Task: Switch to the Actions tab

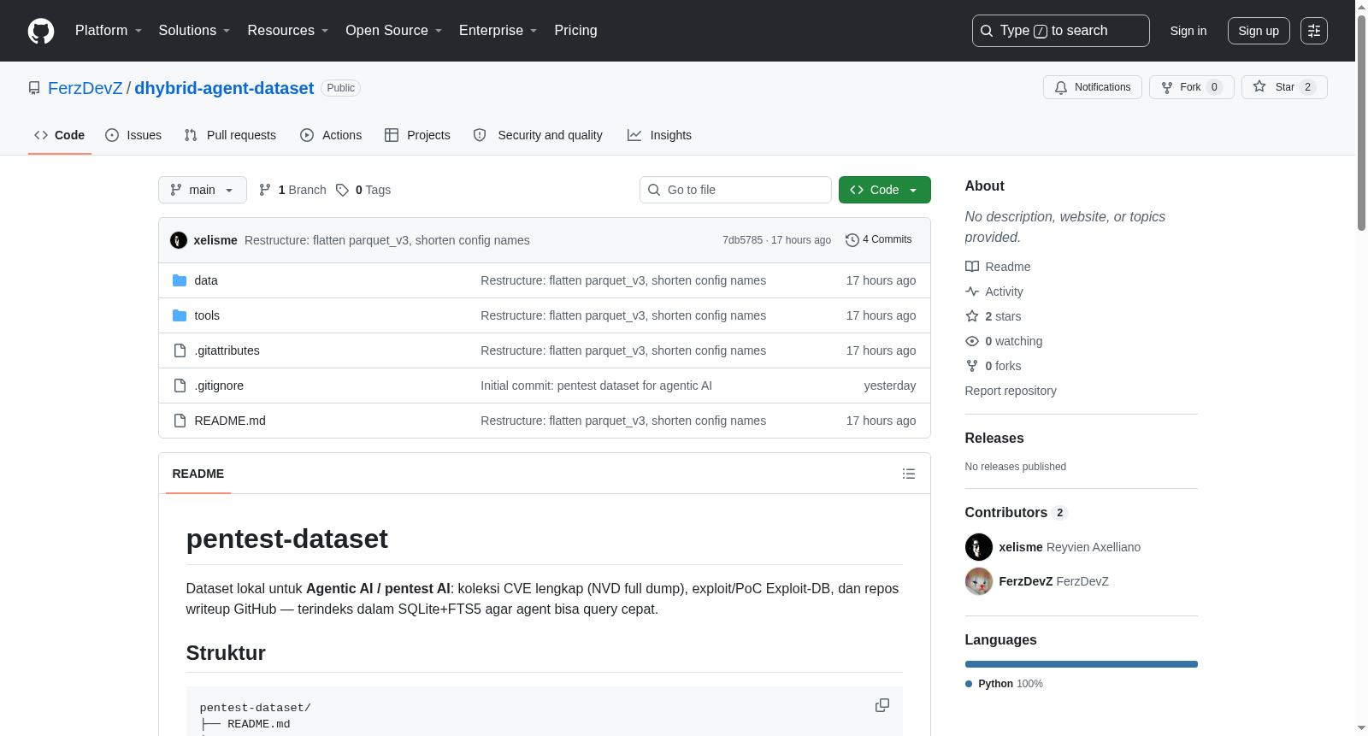Action: coord(331,135)
